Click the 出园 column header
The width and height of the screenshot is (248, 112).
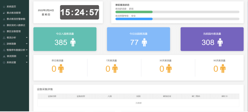[138, 96]
